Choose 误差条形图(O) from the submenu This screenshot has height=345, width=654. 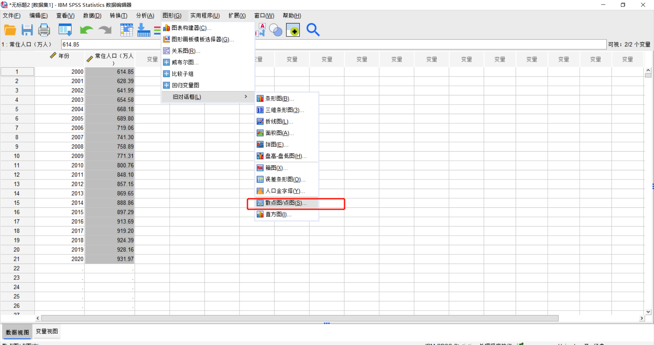[x=287, y=179]
